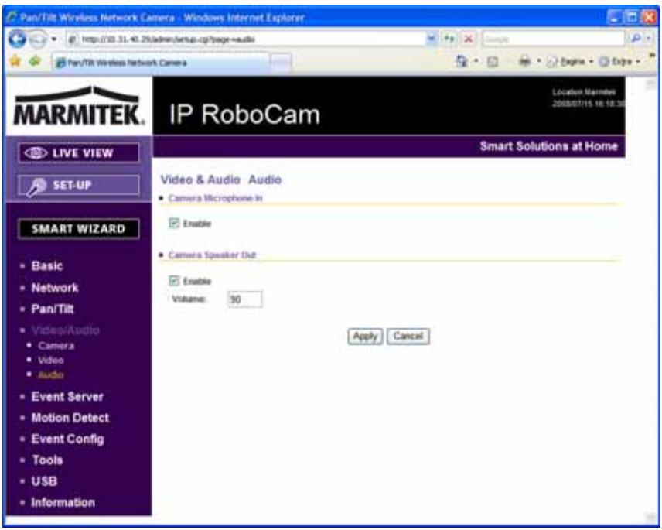This screenshot has height=530, width=662.
Task: Click the Favorites star icon
Action: tap(15, 61)
